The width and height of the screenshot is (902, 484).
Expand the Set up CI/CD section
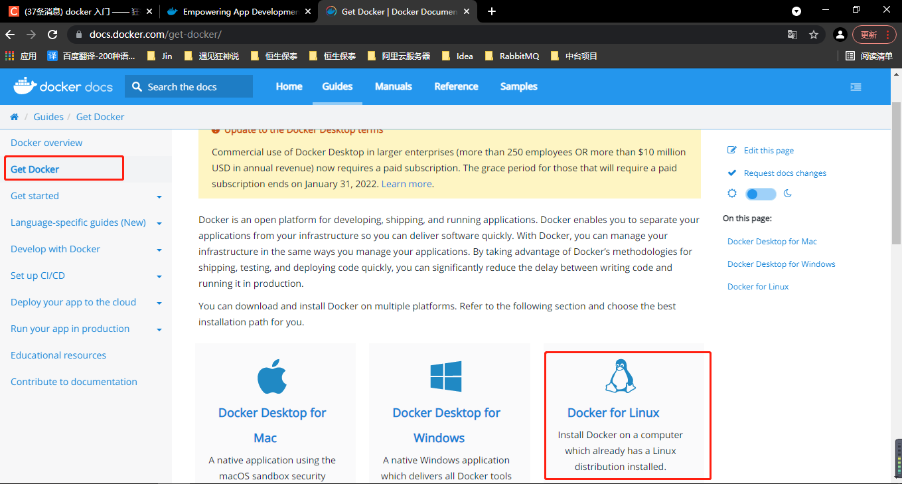pos(159,276)
